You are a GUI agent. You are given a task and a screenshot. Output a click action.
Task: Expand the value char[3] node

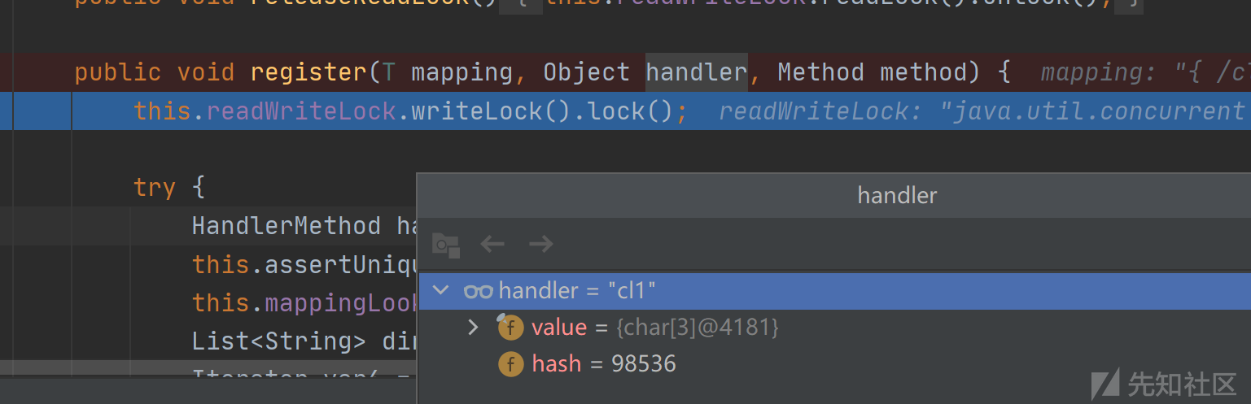click(473, 328)
